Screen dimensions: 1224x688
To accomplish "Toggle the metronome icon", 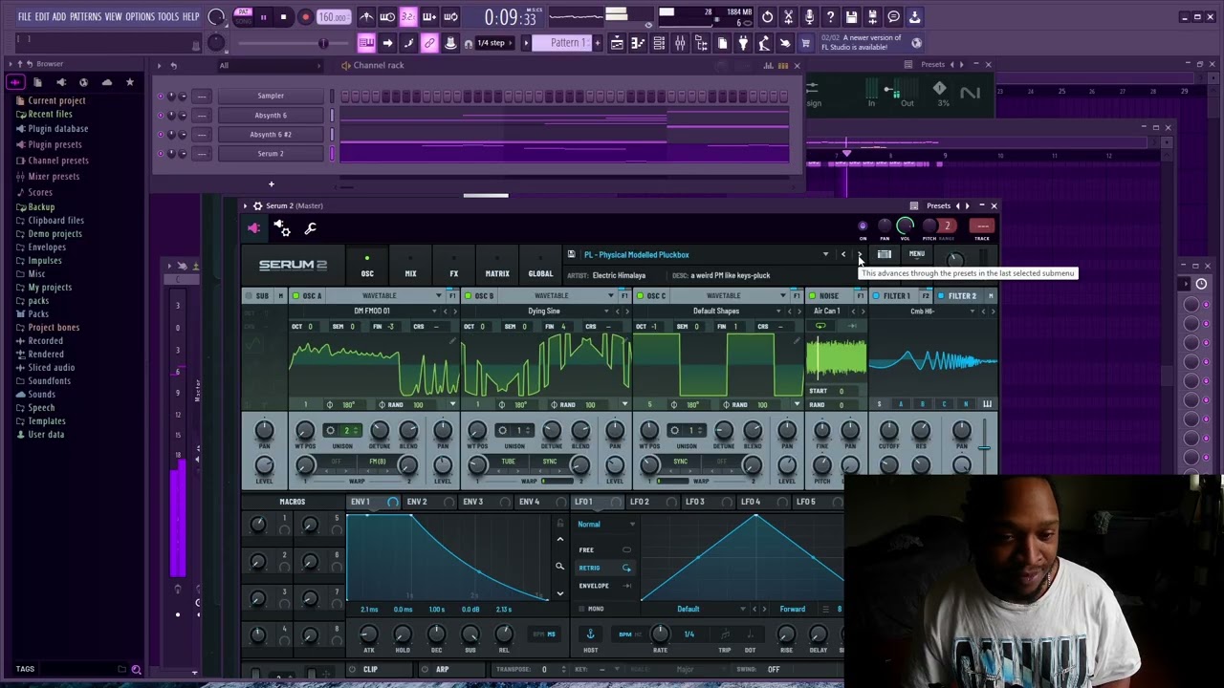I will coord(366,16).
